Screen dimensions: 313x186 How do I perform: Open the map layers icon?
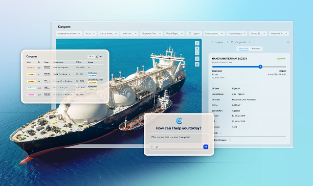197,64
